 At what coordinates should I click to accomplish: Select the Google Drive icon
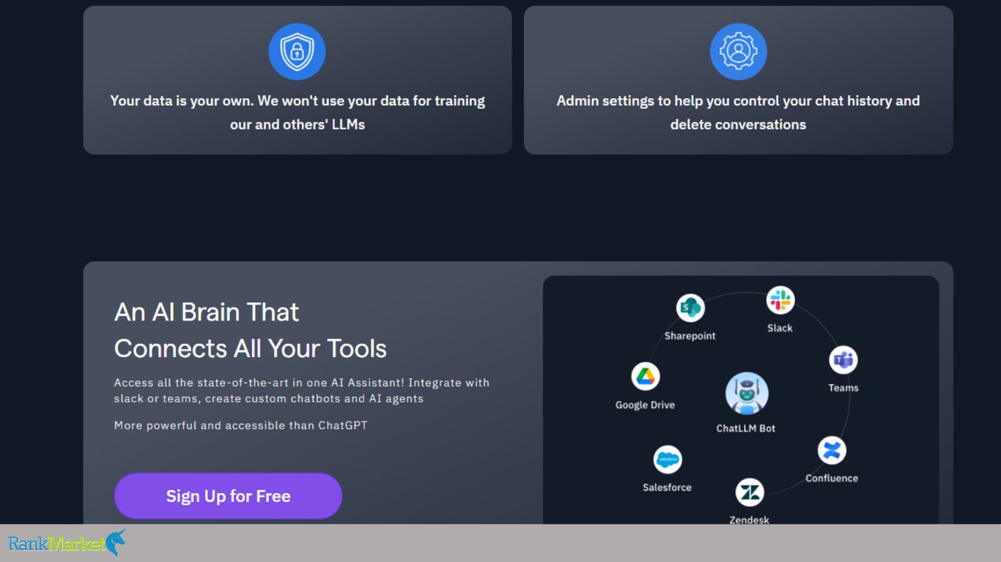click(x=646, y=377)
